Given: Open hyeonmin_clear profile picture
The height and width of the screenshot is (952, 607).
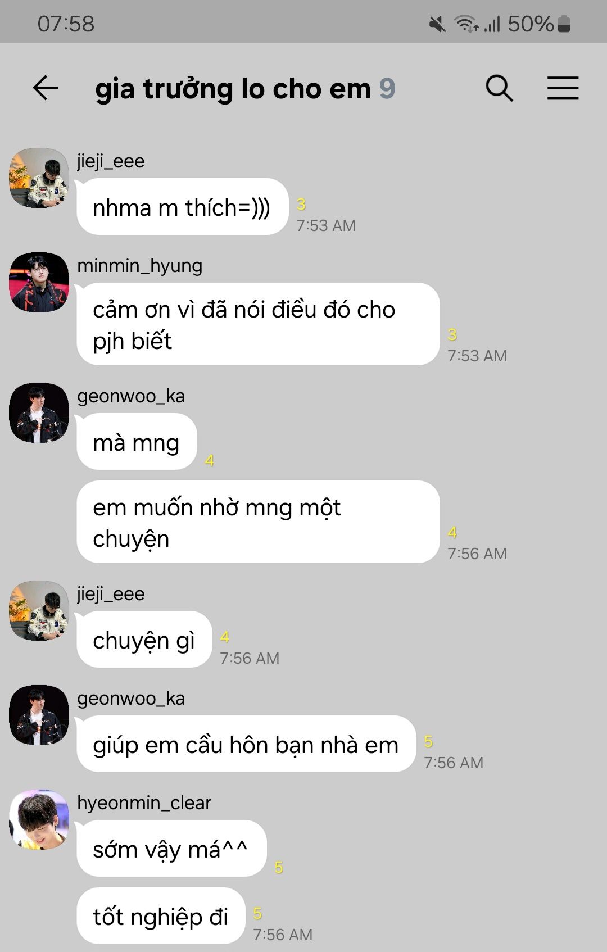Looking at the screenshot, I should [x=39, y=819].
